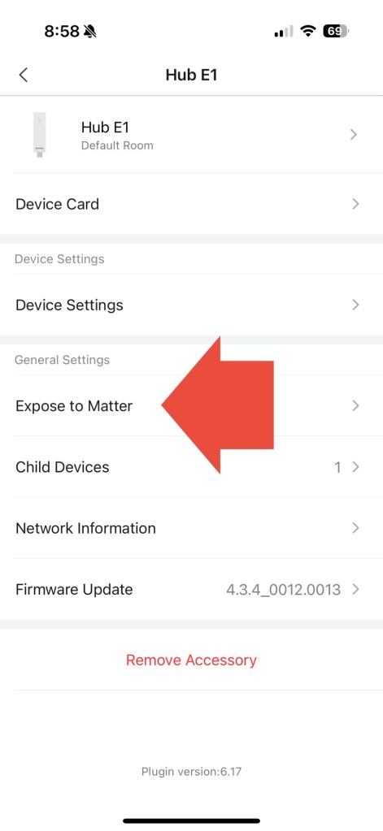This screenshot has width=383, height=831.
Task: Open Firmware Update entry
Action: coord(192,589)
